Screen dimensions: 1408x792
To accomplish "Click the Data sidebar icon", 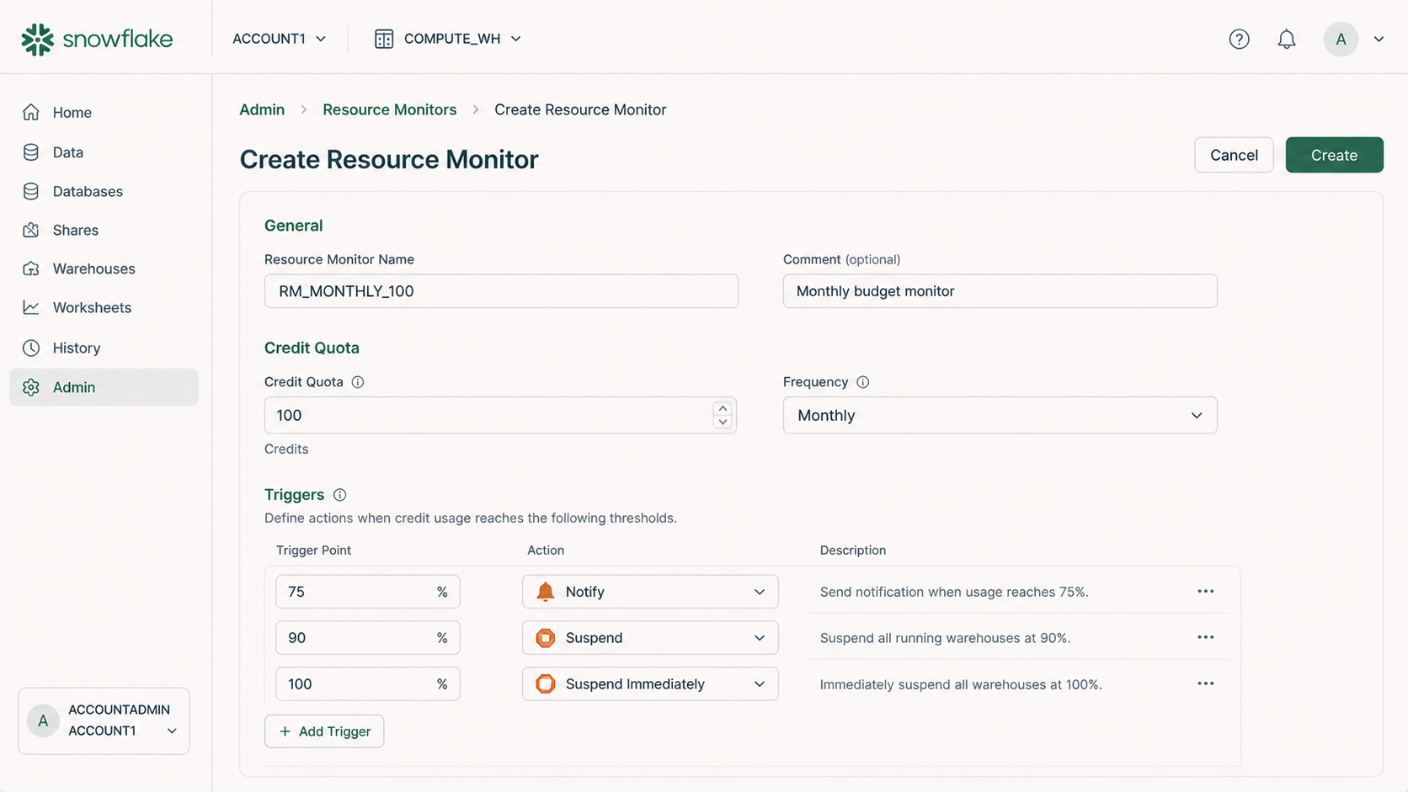I will (31, 152).
